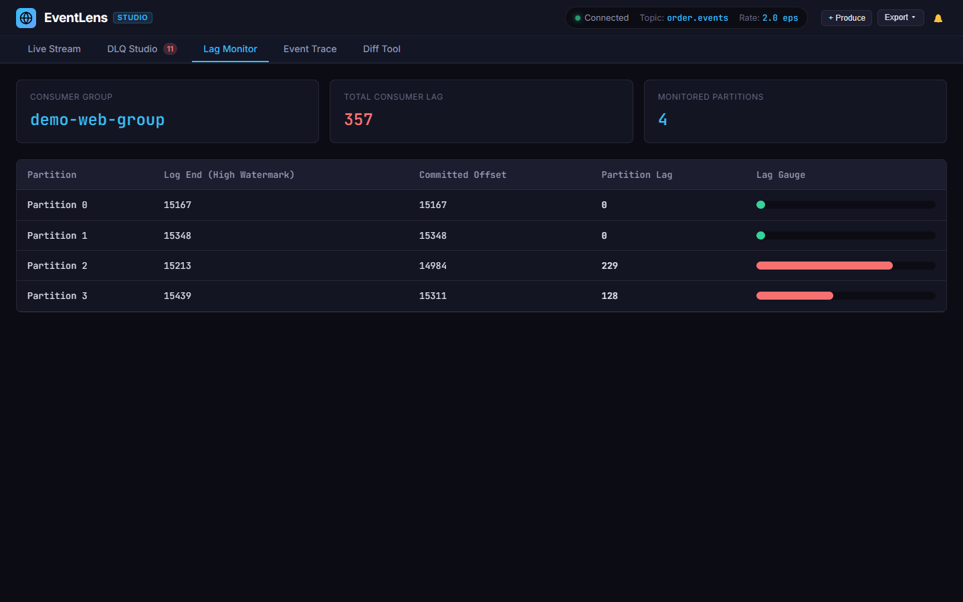Viewport: 963px width, 602px height.
Task: Click the Partition 0 lag gauge
Action: click(846, 205)
